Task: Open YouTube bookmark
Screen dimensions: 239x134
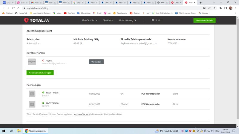Action: [69, 13]
